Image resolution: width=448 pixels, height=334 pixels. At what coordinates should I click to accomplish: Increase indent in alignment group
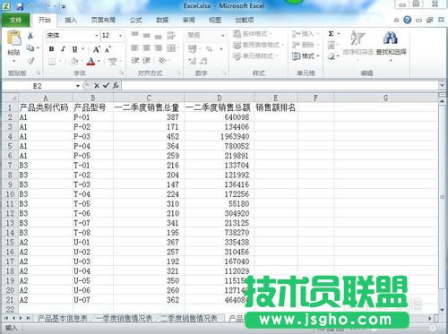[146, 61]
